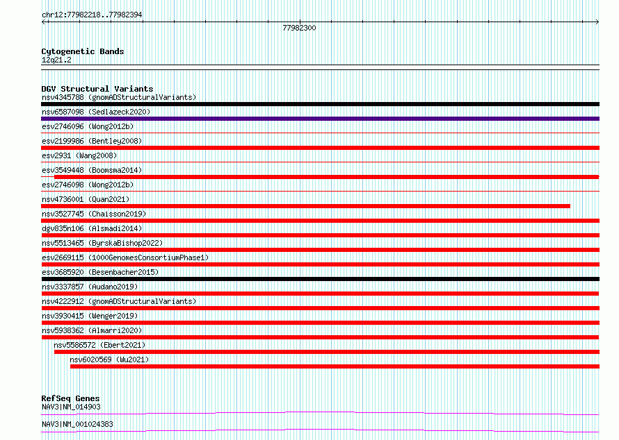The height and width of the screenshot is (440, 619).
Task: Open variant nsv4222912 (gnomADStructuralVariants)
Action: (119, 301)
